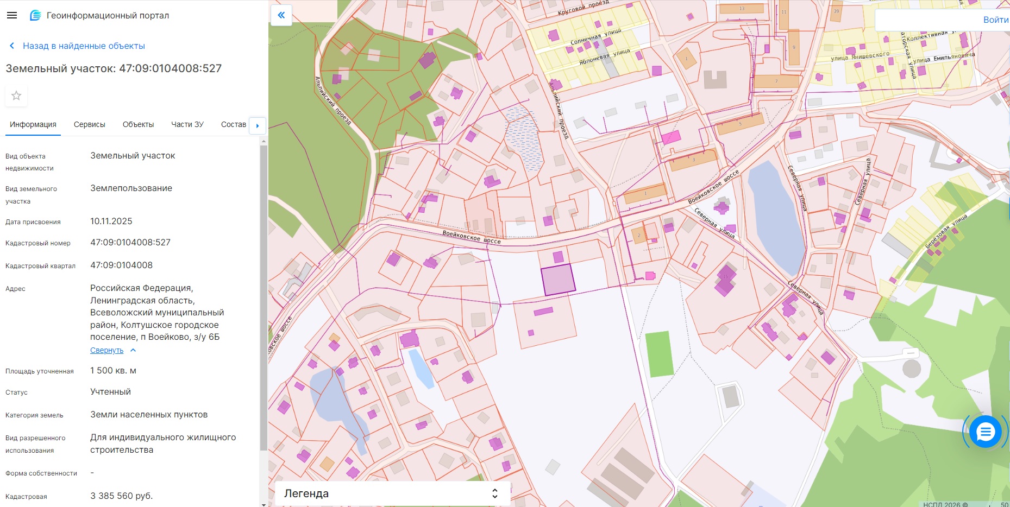
Task: Click the green sports field on map
Action: pyautogui.click(x=659, y=354)
